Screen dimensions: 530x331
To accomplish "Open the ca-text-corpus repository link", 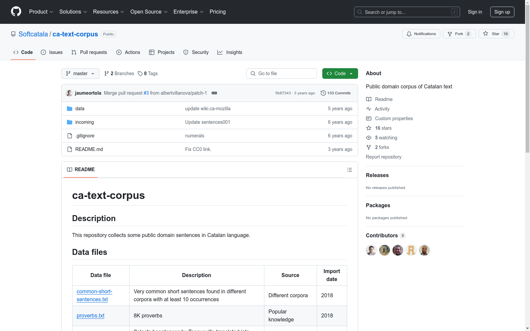I will (75, 34).
